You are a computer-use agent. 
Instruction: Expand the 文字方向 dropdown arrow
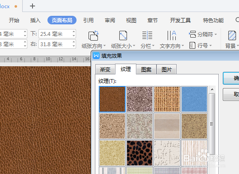[x=183, y=46]
